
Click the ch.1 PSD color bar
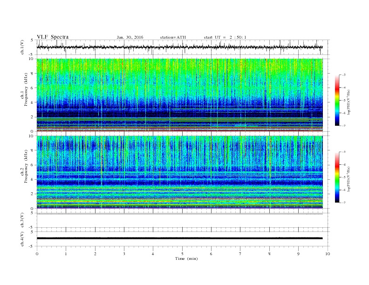click(337, 100)
